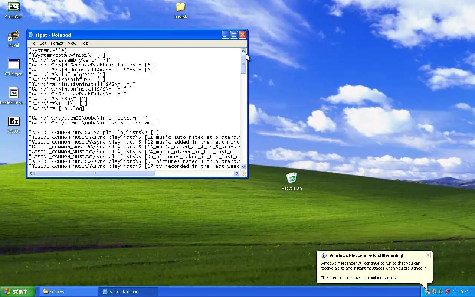Viewport: 475px width, 297px height.
Task: Click the Notepad window title text
Action: tap(53, 35)
